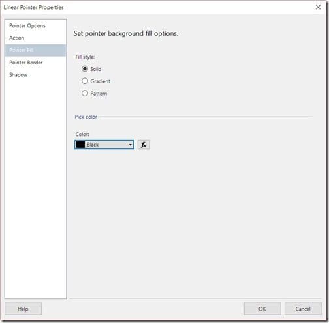
Task: Close the dialog with the X button
Action: [318, 7]
